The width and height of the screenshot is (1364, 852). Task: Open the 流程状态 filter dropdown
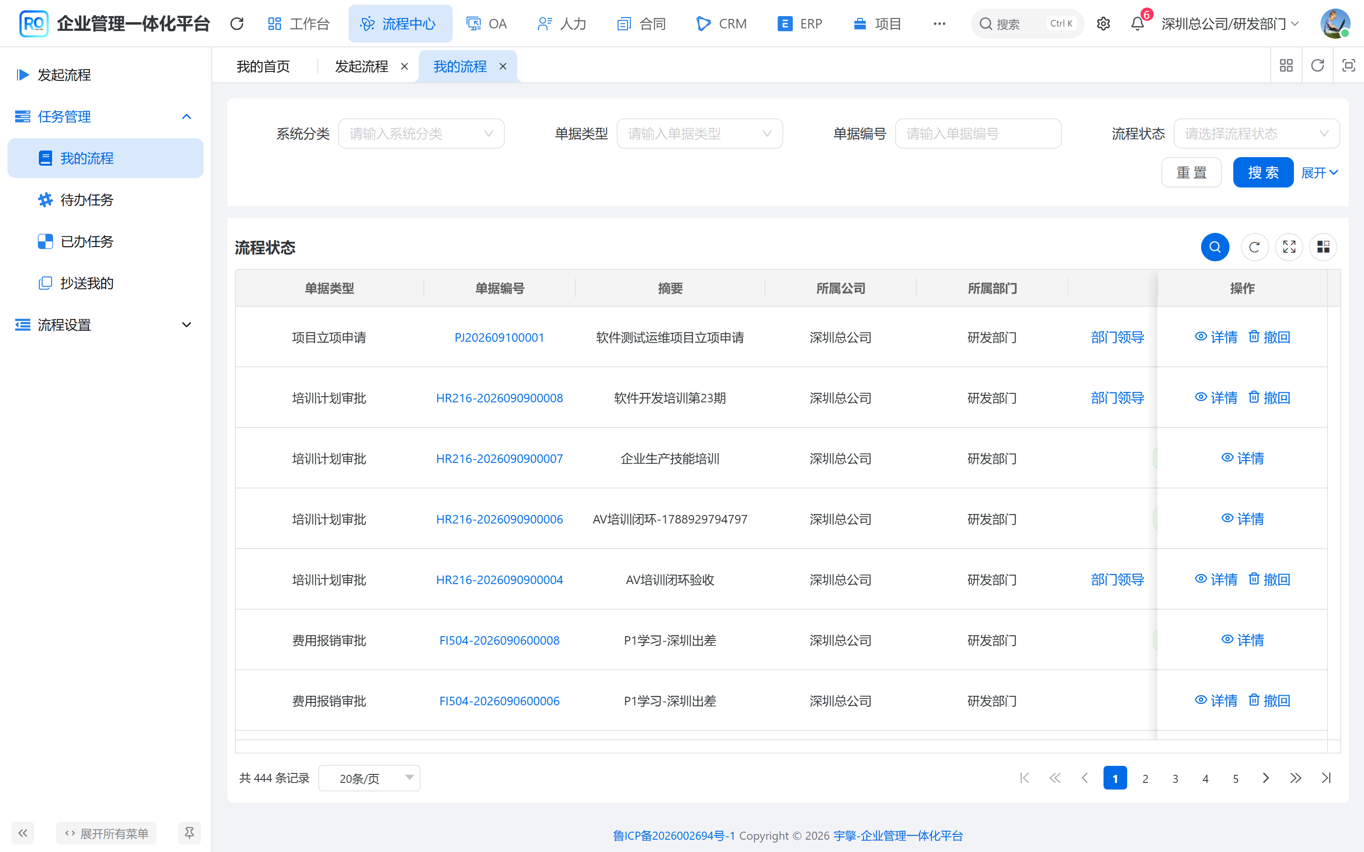(x=1256, y=133)
